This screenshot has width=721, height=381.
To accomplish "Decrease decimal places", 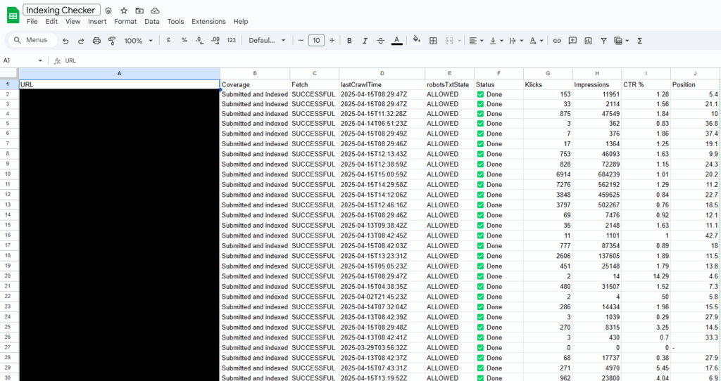I will [x=199, y=40].
